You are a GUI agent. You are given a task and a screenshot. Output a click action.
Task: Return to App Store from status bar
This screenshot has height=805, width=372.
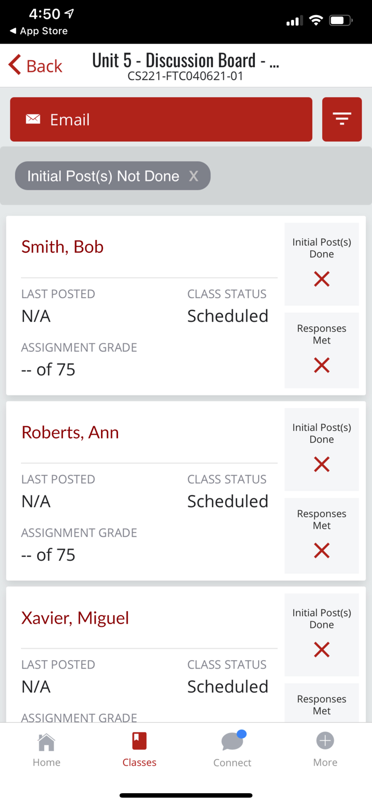click(x=39, y=31)
